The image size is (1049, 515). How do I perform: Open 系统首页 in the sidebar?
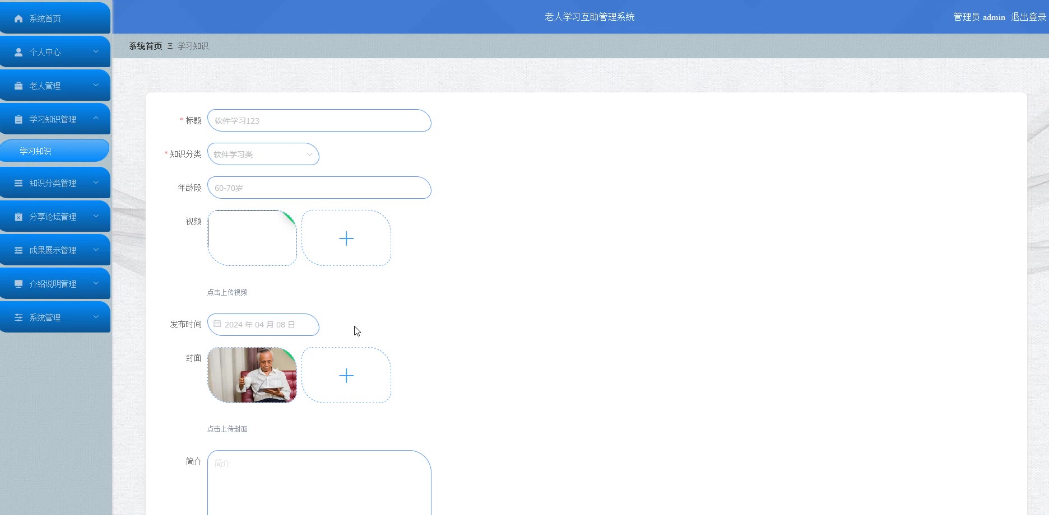[55, 18]
